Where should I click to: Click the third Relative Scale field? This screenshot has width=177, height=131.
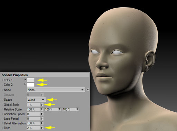click(x=69, y=109)
